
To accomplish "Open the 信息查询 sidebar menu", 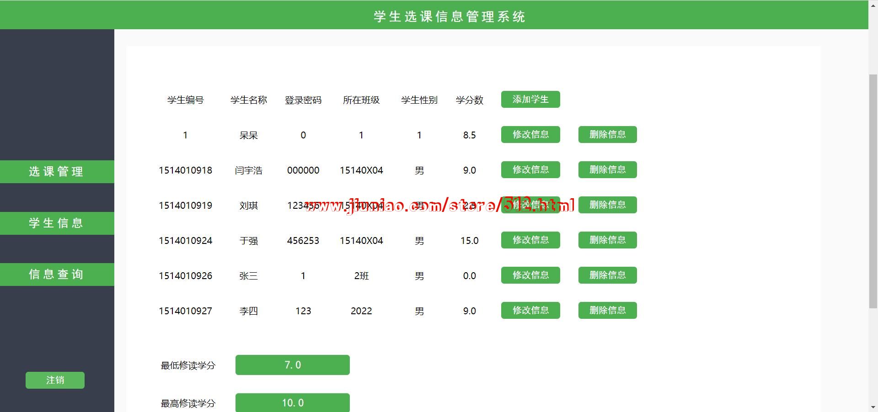I will pos(57,275).
